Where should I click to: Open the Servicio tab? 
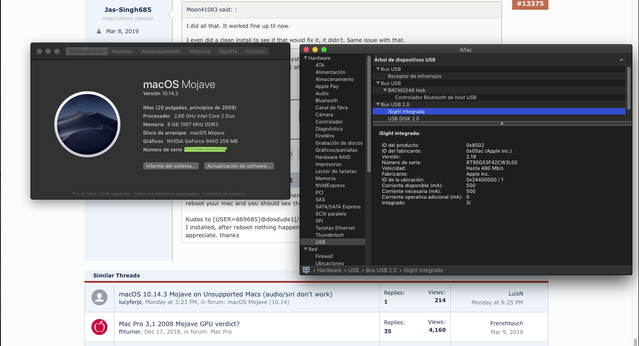tap(255, 51)
